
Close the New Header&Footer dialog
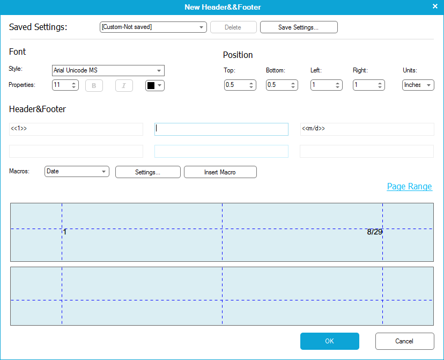[x=435, y=6]
